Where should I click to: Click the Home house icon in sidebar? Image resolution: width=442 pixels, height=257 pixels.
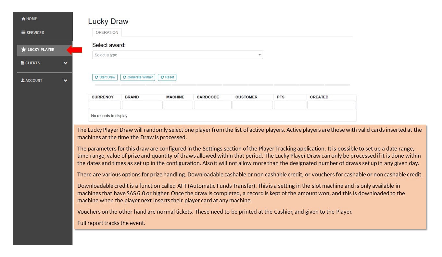pos(23,19)
